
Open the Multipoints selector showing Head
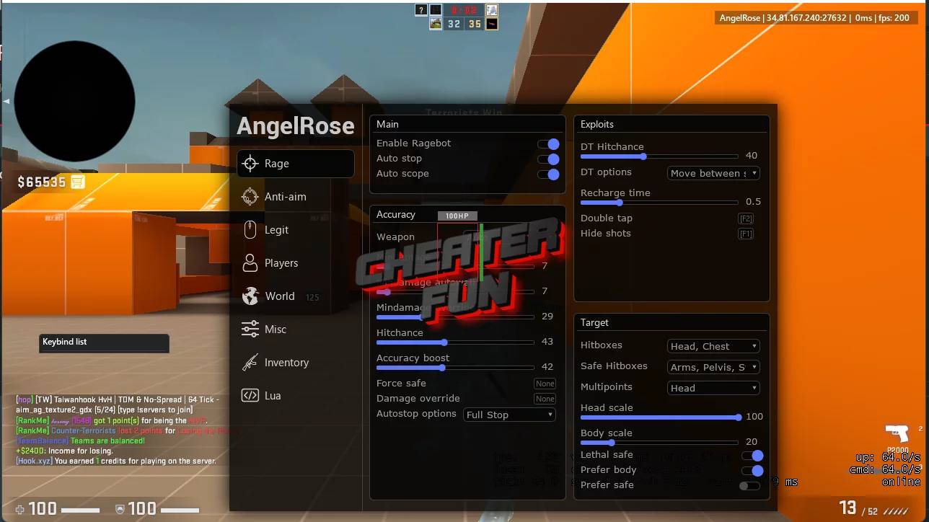tap(713, 388)
